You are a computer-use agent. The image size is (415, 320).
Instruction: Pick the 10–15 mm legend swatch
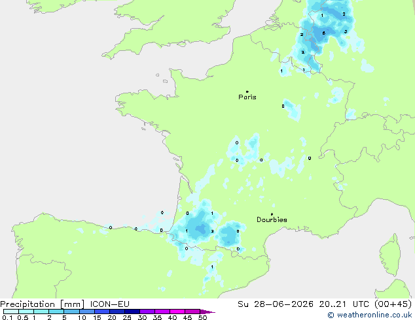[x=87, y=312]
